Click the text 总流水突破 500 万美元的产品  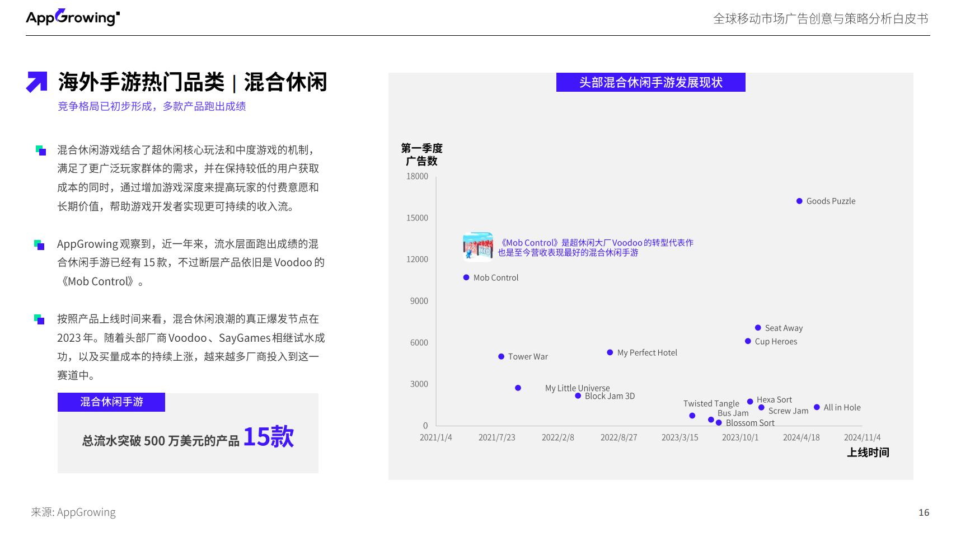(161, 441)
